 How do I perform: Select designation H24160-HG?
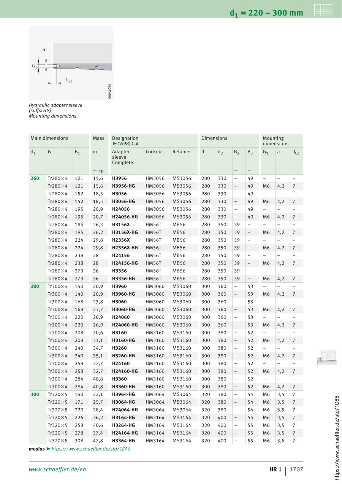125,371
